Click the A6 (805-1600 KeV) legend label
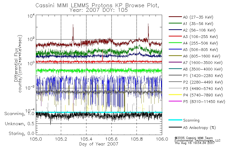Image resolution: width=238 pixels, height=150 pixels. point(202,56)
